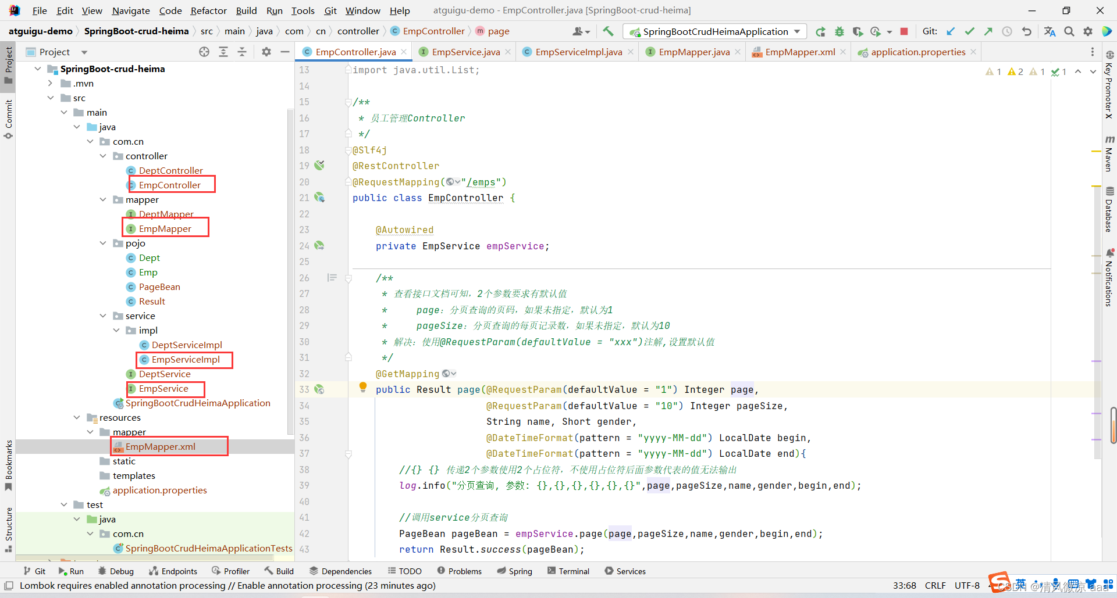
Task: Collapse the SpringBoot-crud-heima root node
Action: click(x=37, y=69)
